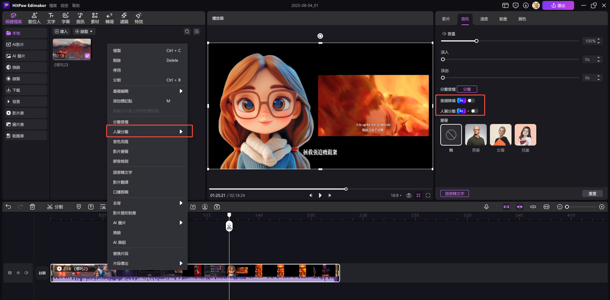Click the microphone voiceover record icon

pos(486,207)
